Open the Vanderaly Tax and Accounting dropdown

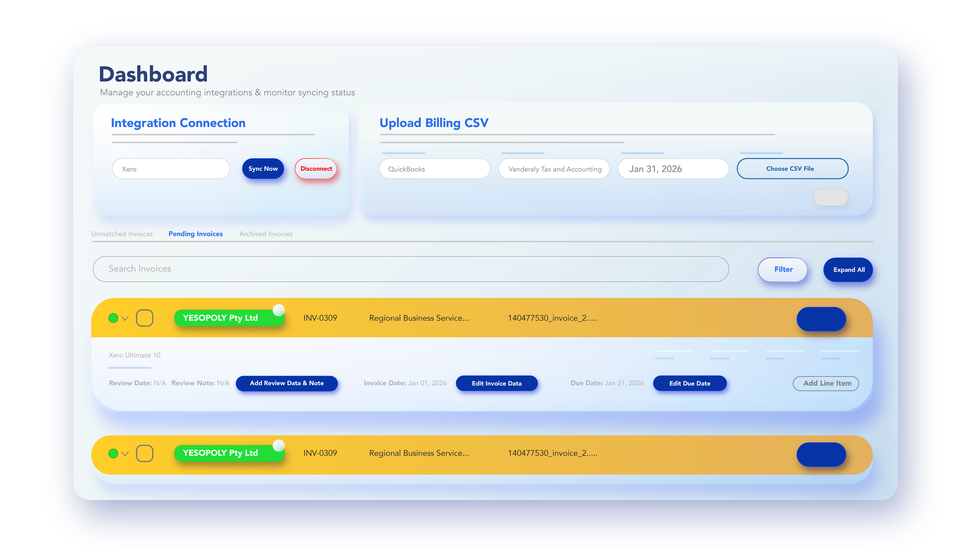[x=554, y=169]
